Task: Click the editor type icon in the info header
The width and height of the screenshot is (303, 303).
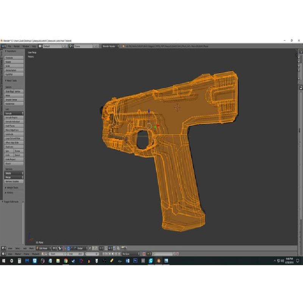Action: pyautogui.click(x=3, y=46)
